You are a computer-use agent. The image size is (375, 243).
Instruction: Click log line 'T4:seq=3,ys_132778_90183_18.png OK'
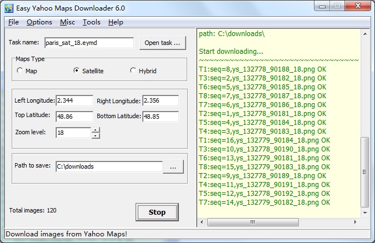point(262,131)
